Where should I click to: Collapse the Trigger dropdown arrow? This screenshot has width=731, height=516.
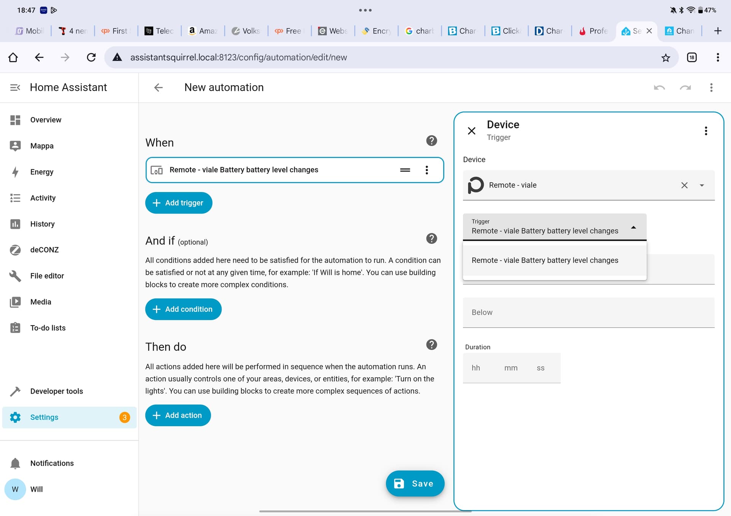633,227
